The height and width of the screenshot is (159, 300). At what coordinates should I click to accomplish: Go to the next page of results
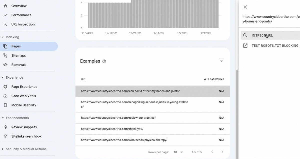tap(222, 152)
